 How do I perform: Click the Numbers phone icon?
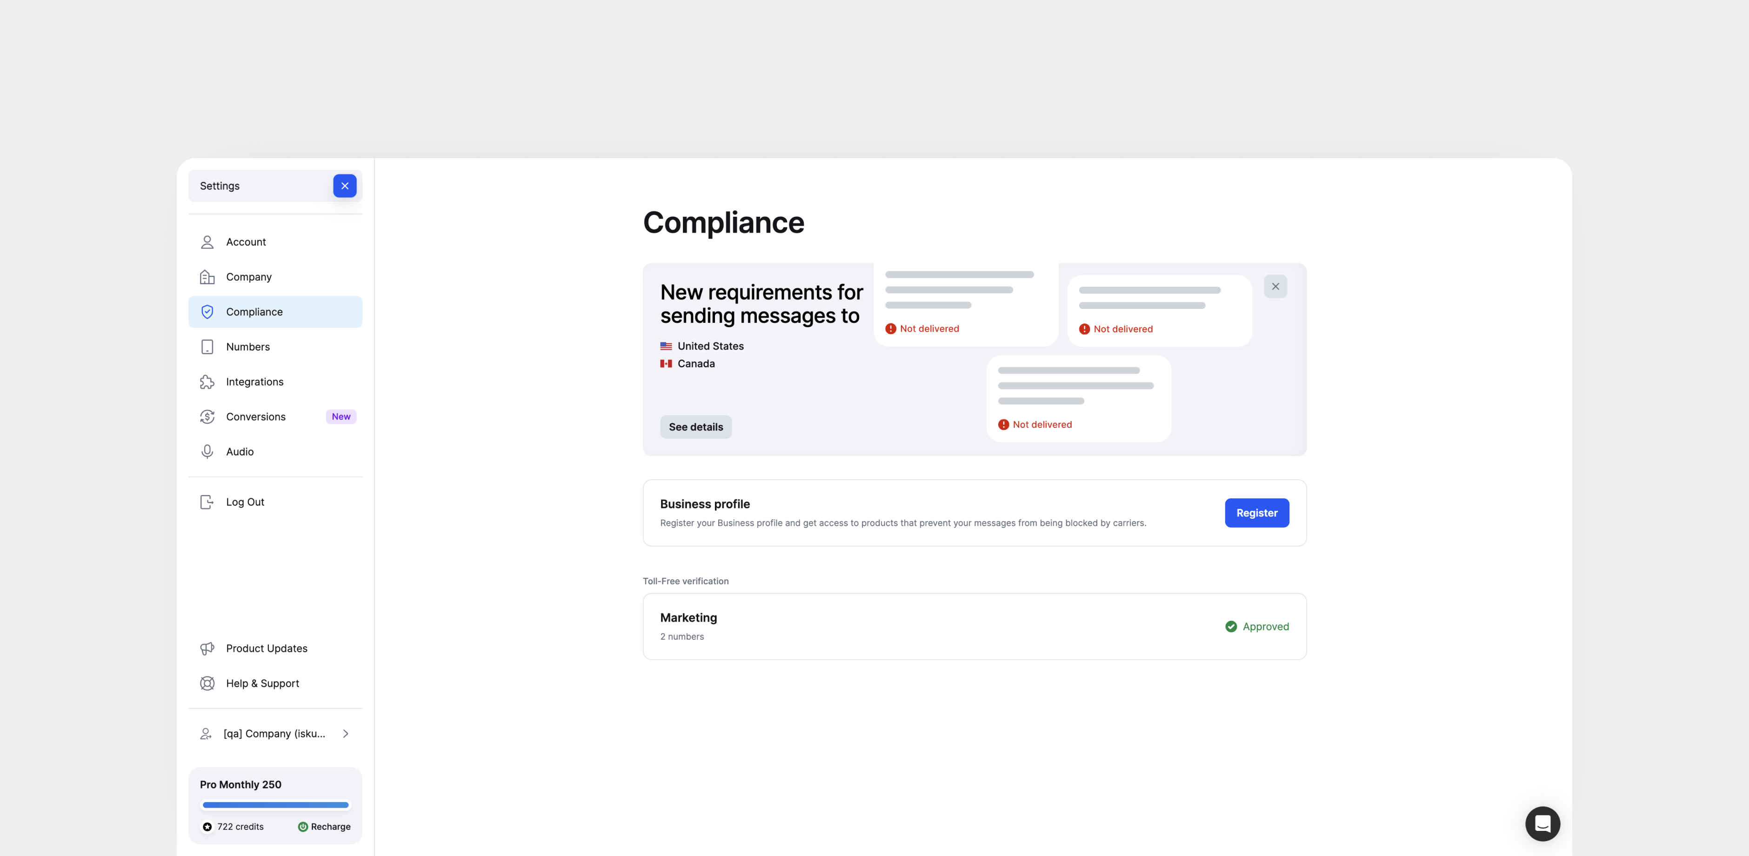click(207, 347)
